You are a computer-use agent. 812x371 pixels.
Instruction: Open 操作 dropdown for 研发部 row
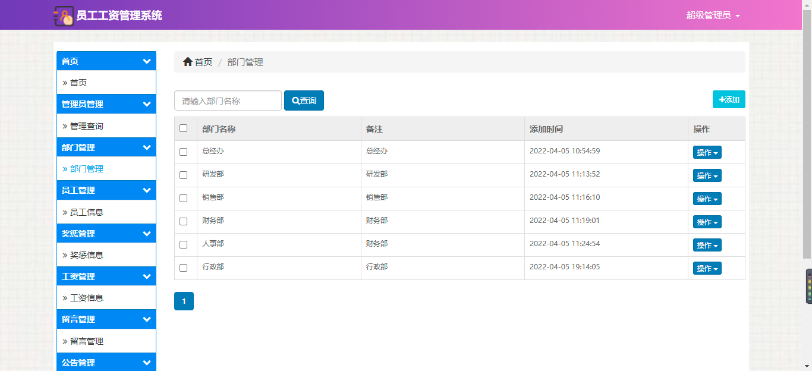click(x=707, y=176)
